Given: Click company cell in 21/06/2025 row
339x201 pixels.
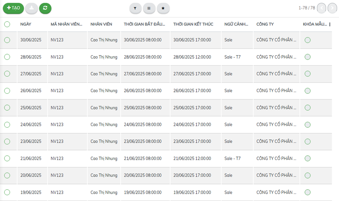Looking at the screenshot, I should pyautogui.click(x=276, y=158).
